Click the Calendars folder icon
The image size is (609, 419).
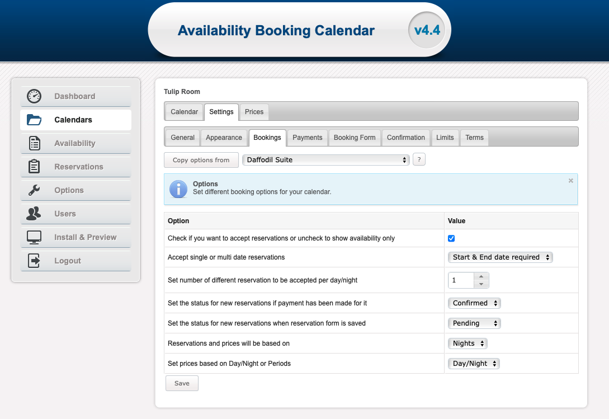pos(34,120)
